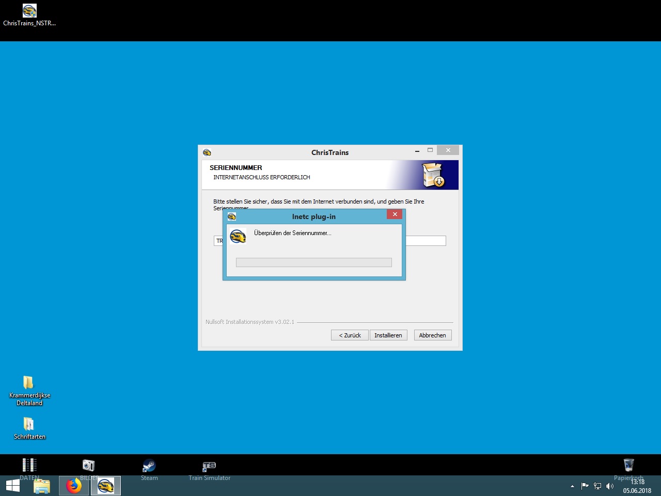Screen dimensions: 661x496
Task: Open the network status tray icon
Action: coord(597,486)
